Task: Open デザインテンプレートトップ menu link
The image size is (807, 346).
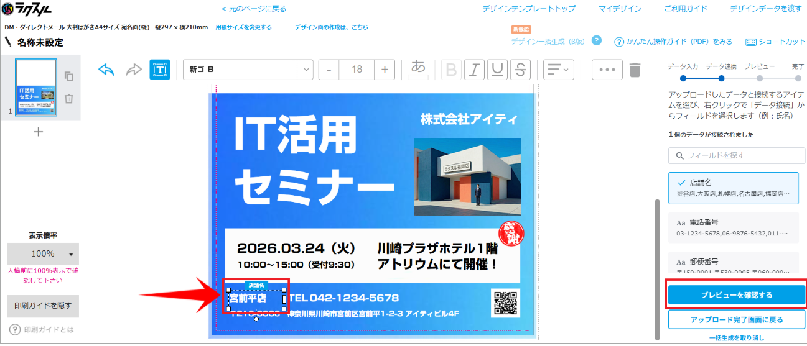Action: (x=529, y=9)
